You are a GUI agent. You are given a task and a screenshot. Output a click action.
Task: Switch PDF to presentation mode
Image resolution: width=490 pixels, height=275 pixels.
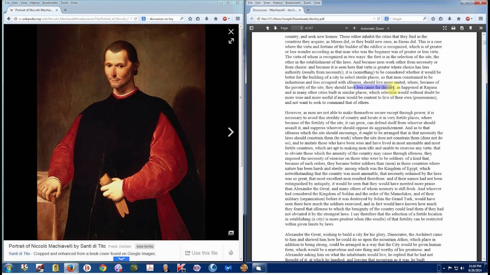pos(444,28)
